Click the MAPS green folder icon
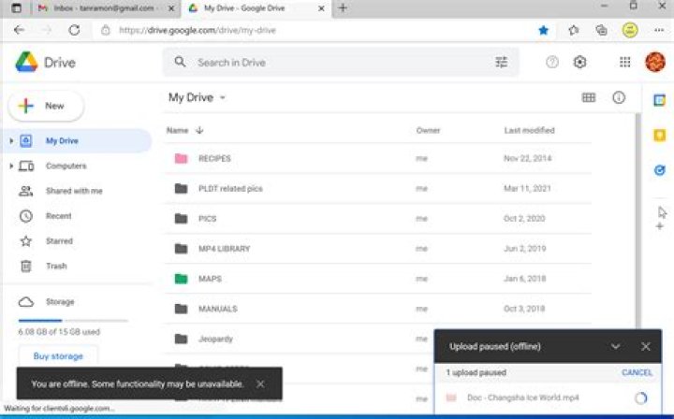 [181, 279]
